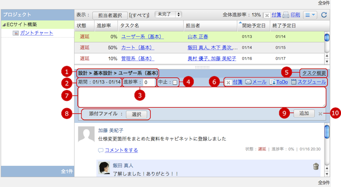This screenshot has width=341, height=187.
Task: Click the 担当者選択 button
Action: click(x=110, y=15)
